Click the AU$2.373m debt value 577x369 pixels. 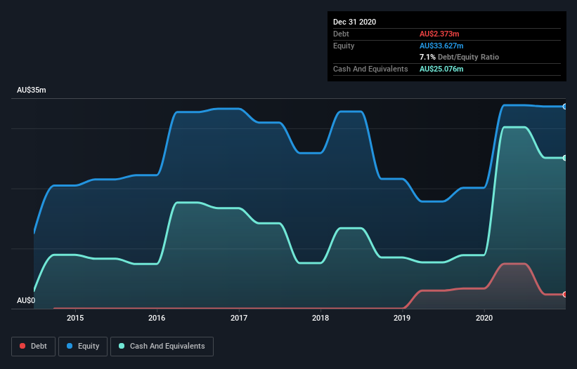click(439, 34)
